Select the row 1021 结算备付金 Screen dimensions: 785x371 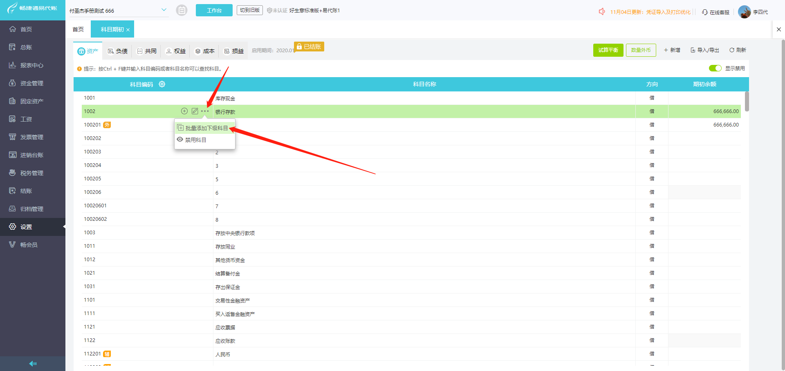coord(411,273)
